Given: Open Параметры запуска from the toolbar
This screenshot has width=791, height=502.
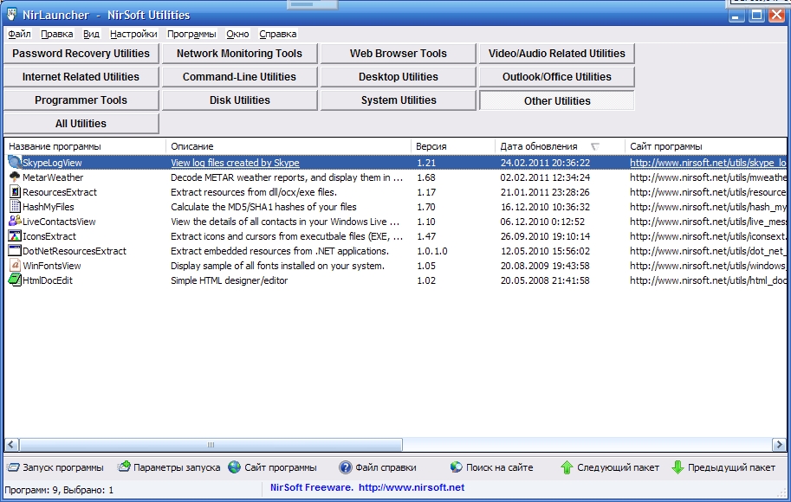Looking at the screenshot, I should [169, 467].
